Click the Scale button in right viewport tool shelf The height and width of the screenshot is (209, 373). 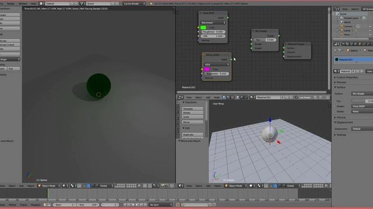[x=192, y=117]
